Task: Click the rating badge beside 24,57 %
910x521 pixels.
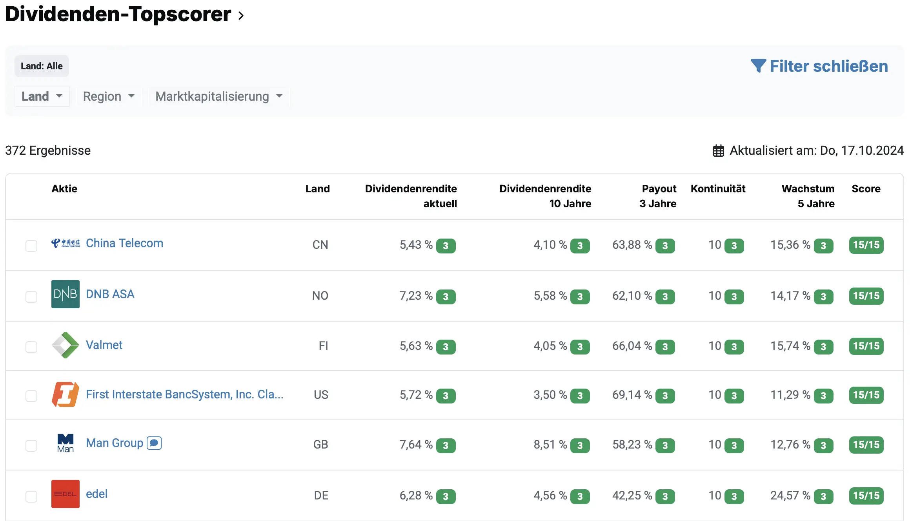Action: 823,497
